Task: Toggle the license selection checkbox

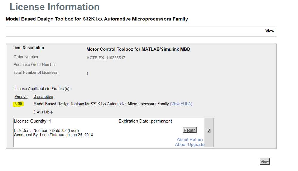Action: point(209,131)
